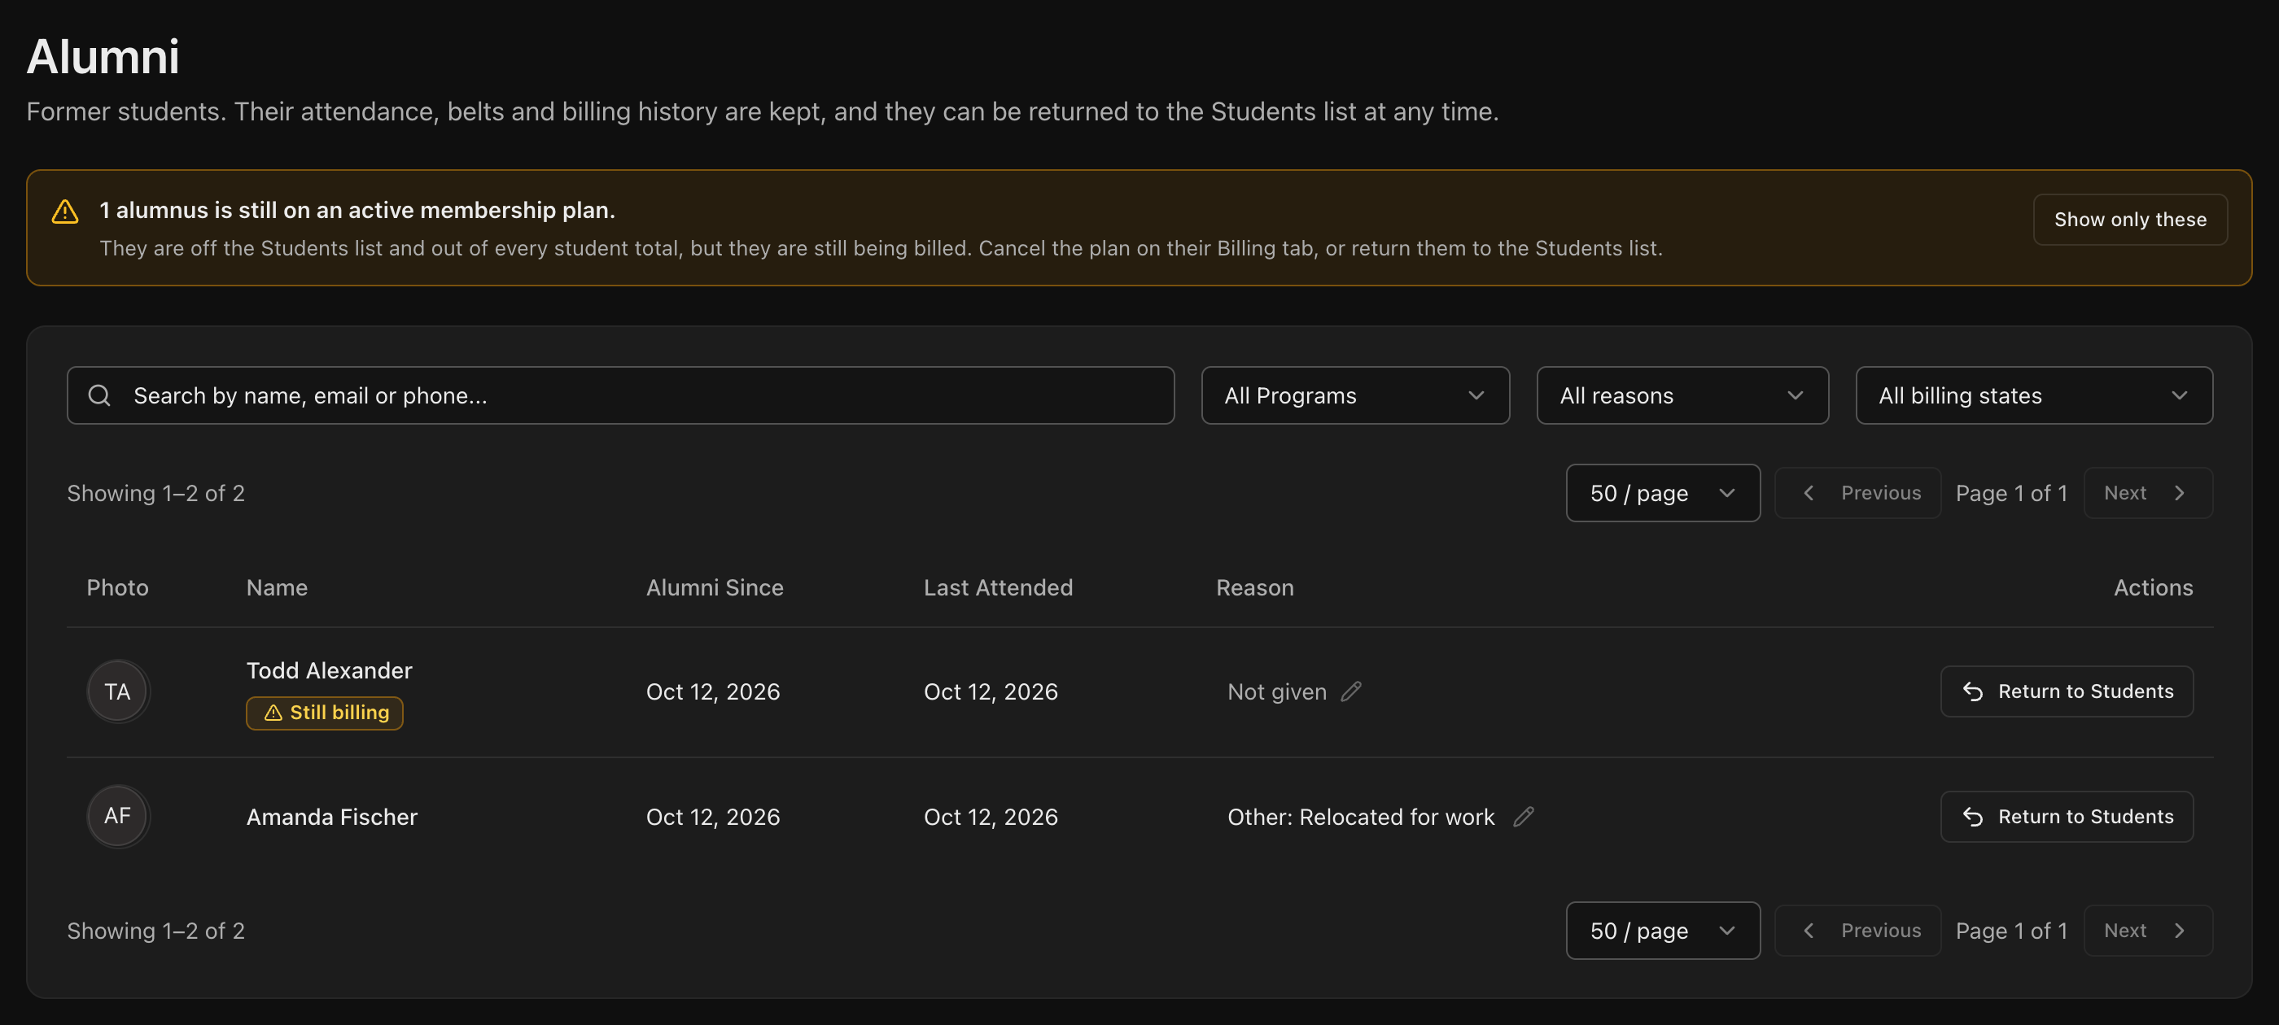This screenshot has width=2279, height=1025.
Task: Click the Photo column header
Action: (x=118, y=588)
